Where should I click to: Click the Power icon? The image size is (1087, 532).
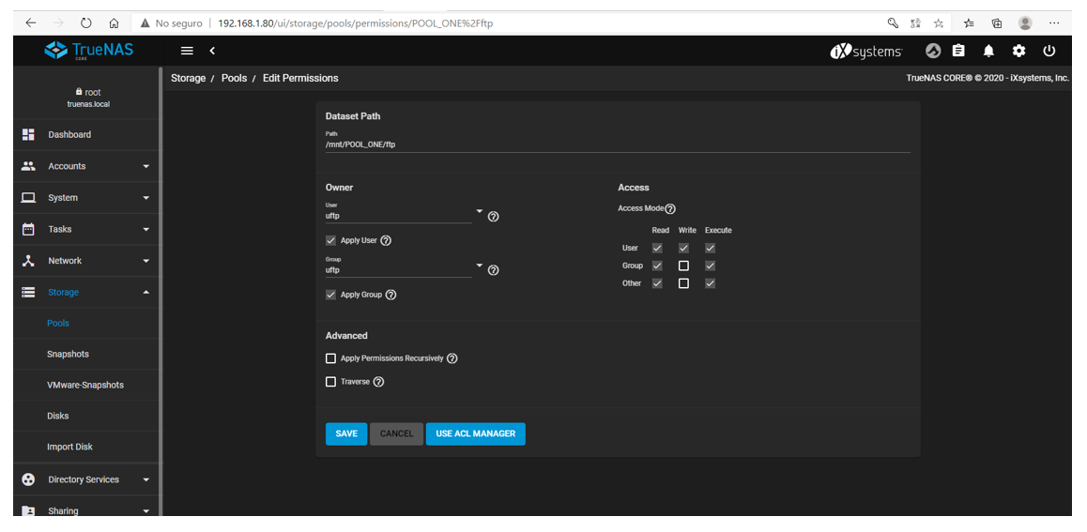1049,51
